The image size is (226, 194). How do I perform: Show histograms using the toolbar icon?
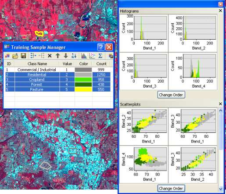[x=84, y=56]
